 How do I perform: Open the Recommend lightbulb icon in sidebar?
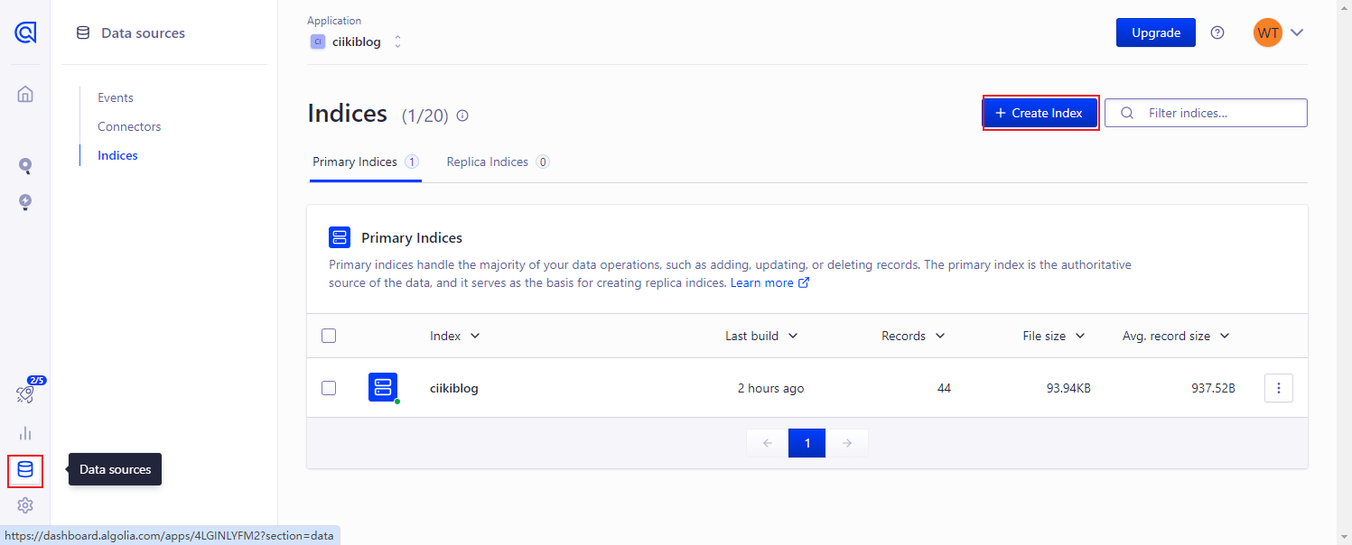[x=25, y=202]
